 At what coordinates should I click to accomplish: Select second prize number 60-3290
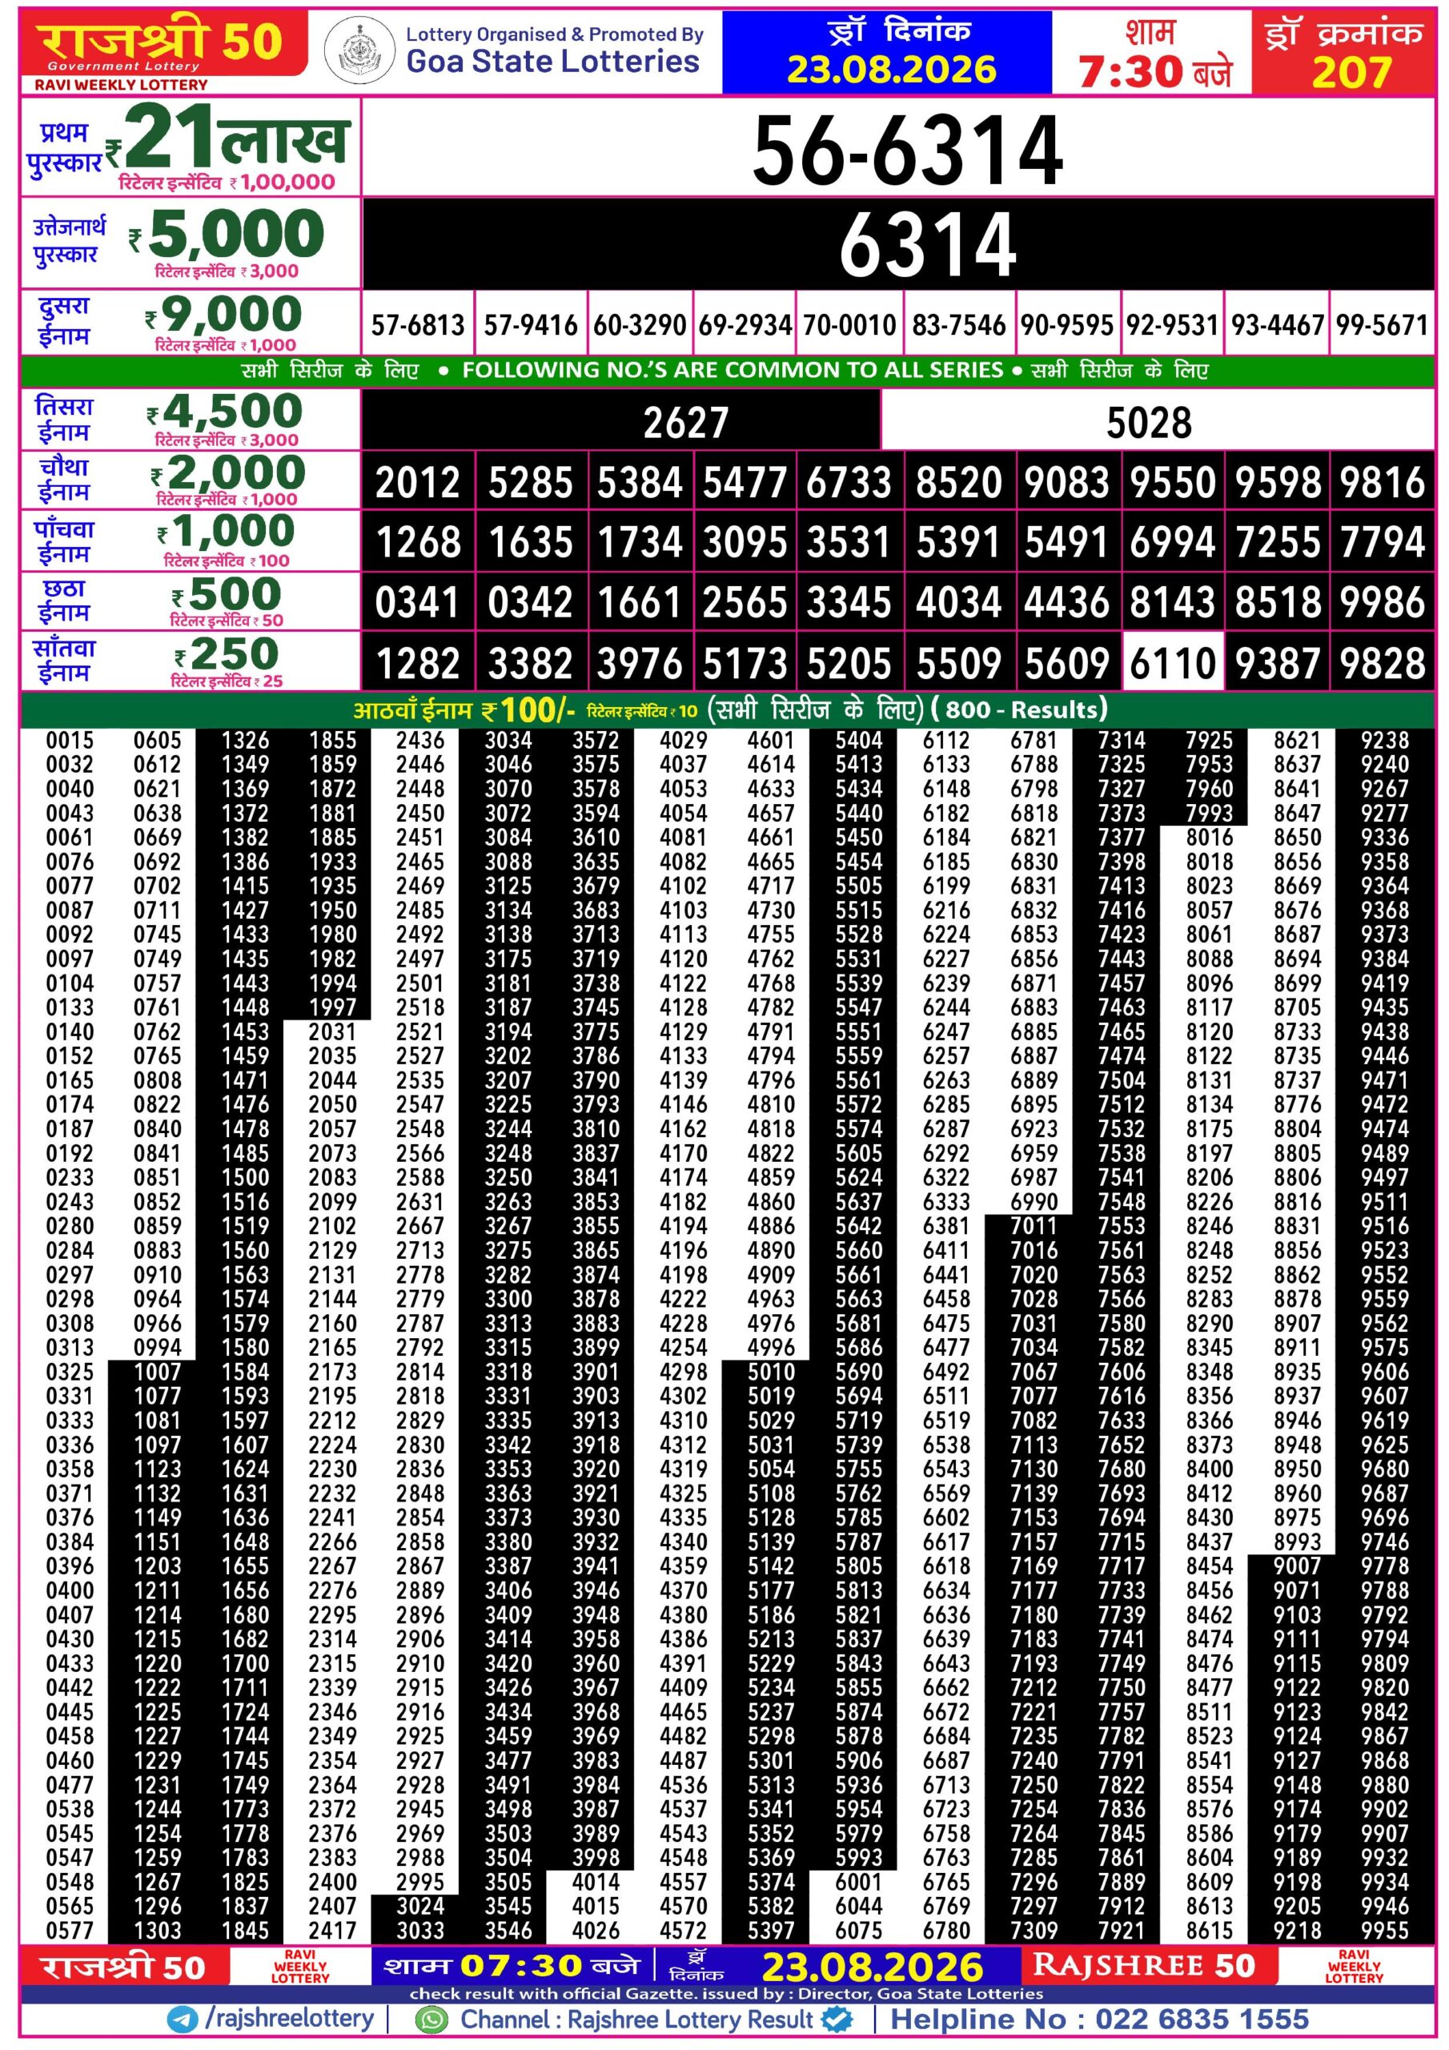639,325
